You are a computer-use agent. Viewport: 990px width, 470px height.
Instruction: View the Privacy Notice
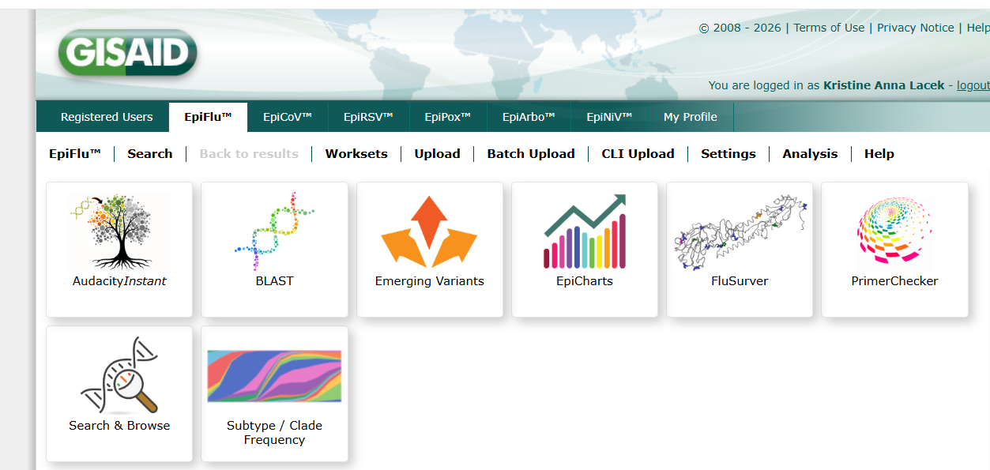point(915,27)
